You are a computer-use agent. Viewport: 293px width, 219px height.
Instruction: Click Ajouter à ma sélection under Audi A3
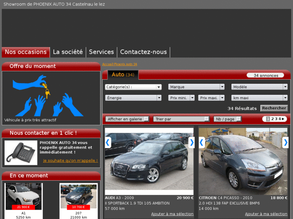point(172,214)
